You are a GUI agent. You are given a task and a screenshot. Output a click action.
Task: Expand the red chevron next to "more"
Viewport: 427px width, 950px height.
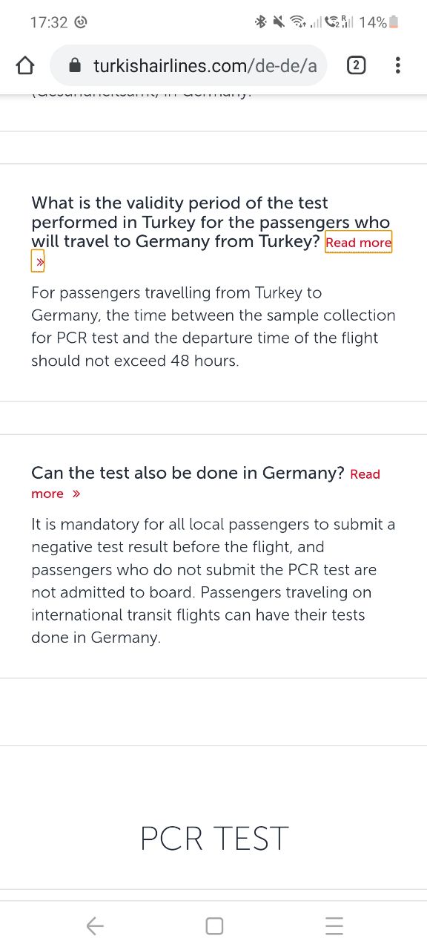[x=76, y=494]
